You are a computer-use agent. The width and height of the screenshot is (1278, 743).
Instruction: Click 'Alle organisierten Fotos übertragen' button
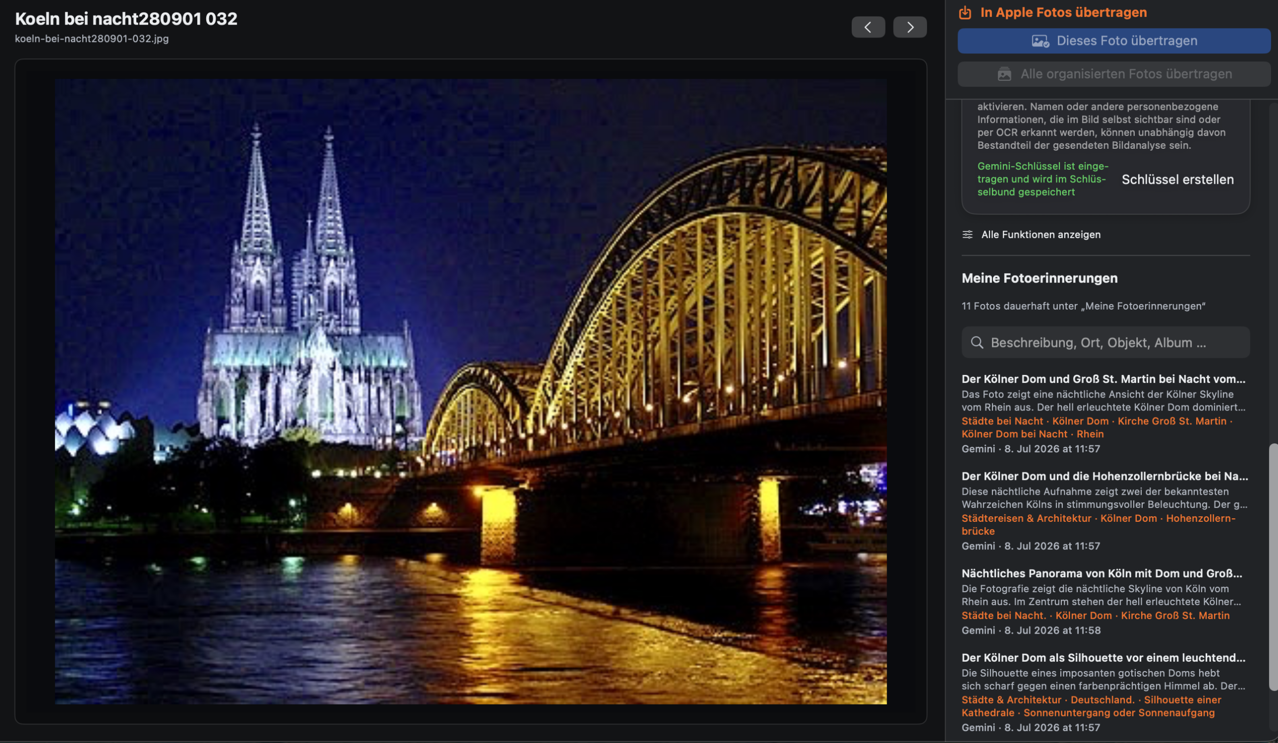[1114, 74]
